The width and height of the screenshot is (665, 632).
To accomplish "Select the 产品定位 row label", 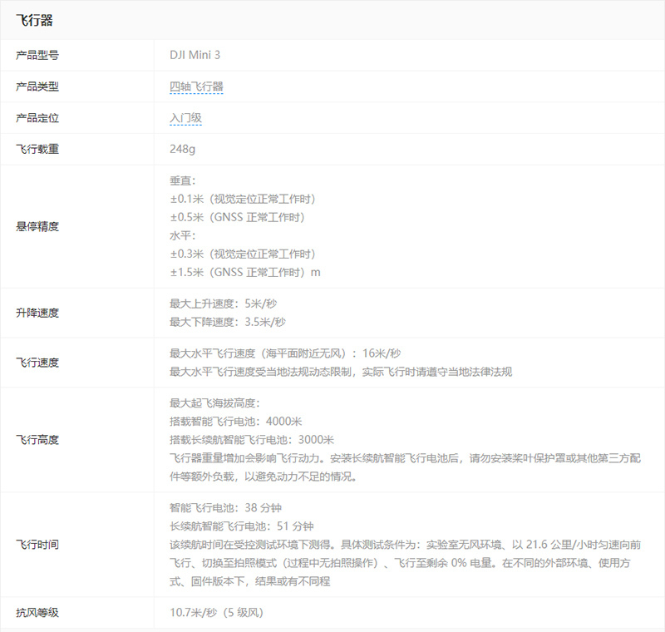I will 37,118.
